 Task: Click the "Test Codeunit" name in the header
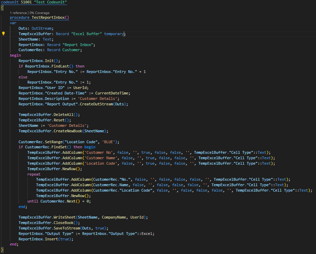pos(52,2)
